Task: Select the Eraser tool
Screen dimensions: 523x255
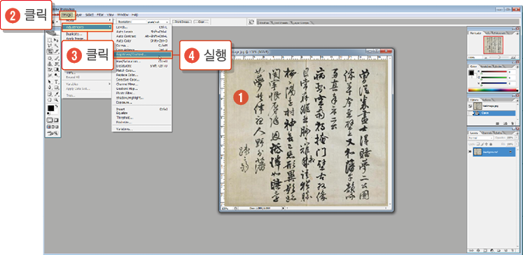Action: tap(50, 69)
